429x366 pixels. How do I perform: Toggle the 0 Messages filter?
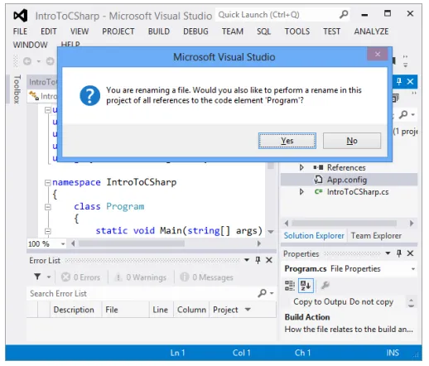point(206,277)
